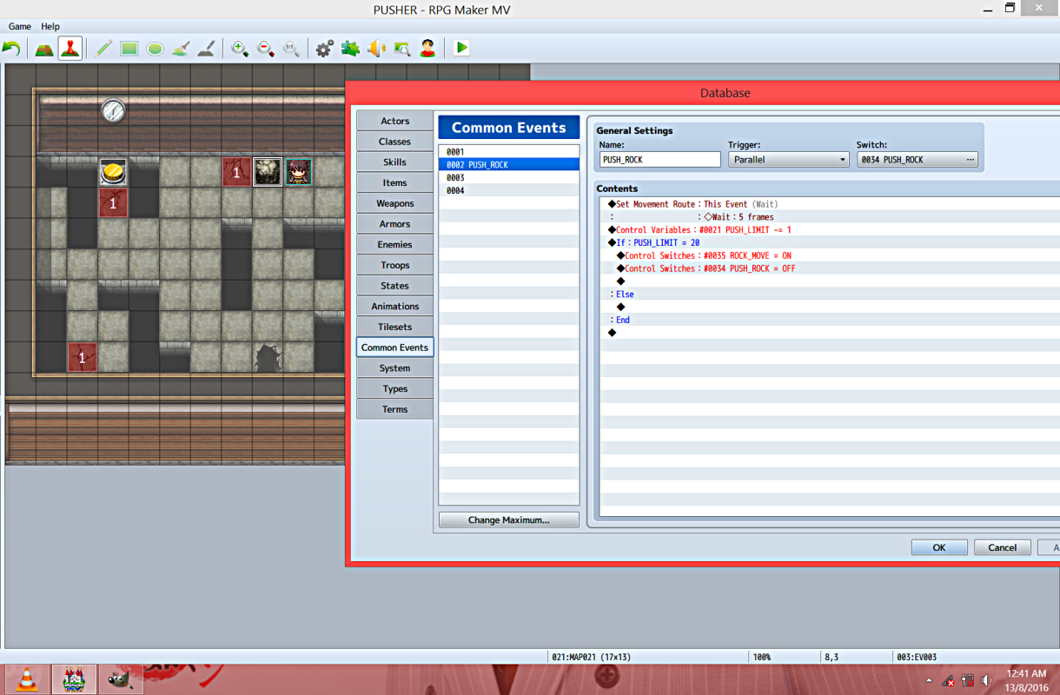Switch to the Items tab
This screenshot has height=695, width=1060.
coord(394,182)
